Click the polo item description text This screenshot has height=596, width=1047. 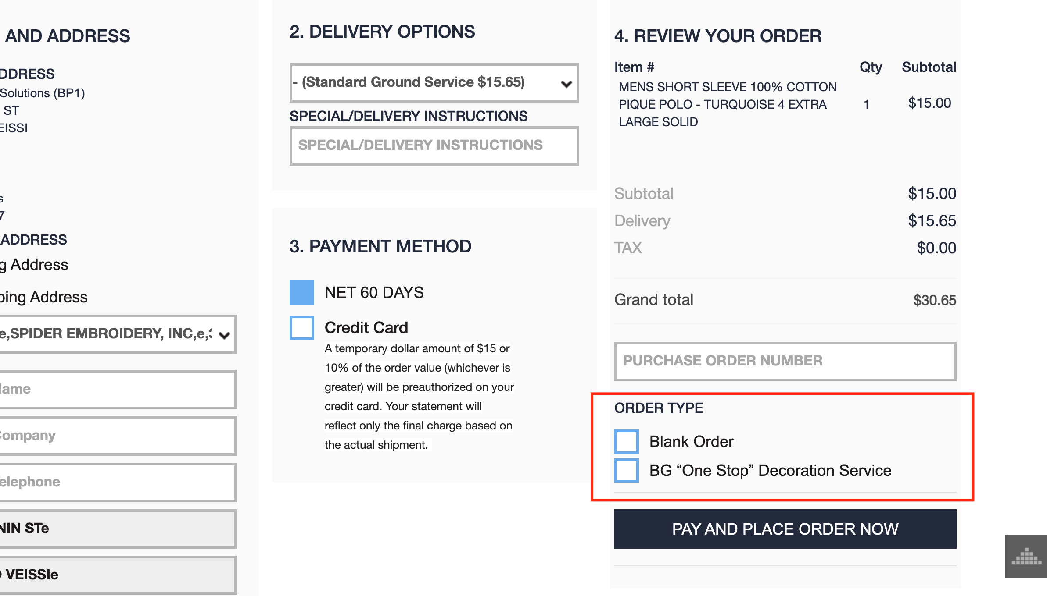click(x=727, y=104)
